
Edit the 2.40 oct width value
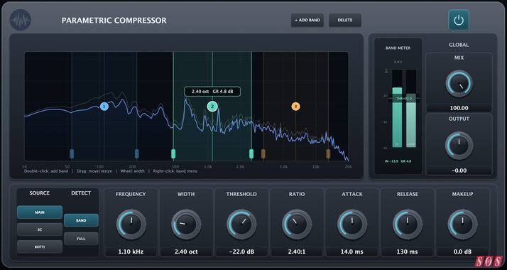(186, 252)
